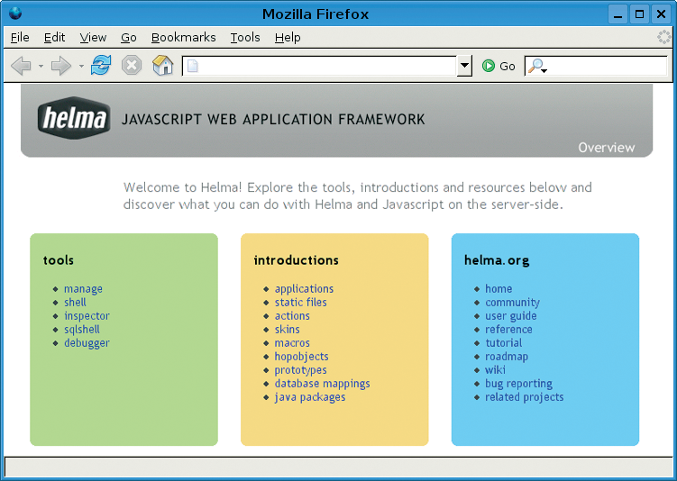Click the Overview label in header
The image size is (677, 481).
click(607, 148)
